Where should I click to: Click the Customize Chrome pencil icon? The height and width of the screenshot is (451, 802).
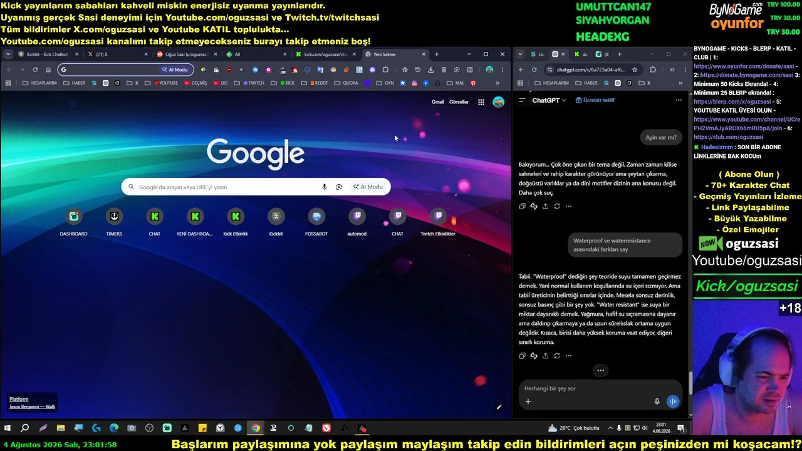click(x=499, y=407)
